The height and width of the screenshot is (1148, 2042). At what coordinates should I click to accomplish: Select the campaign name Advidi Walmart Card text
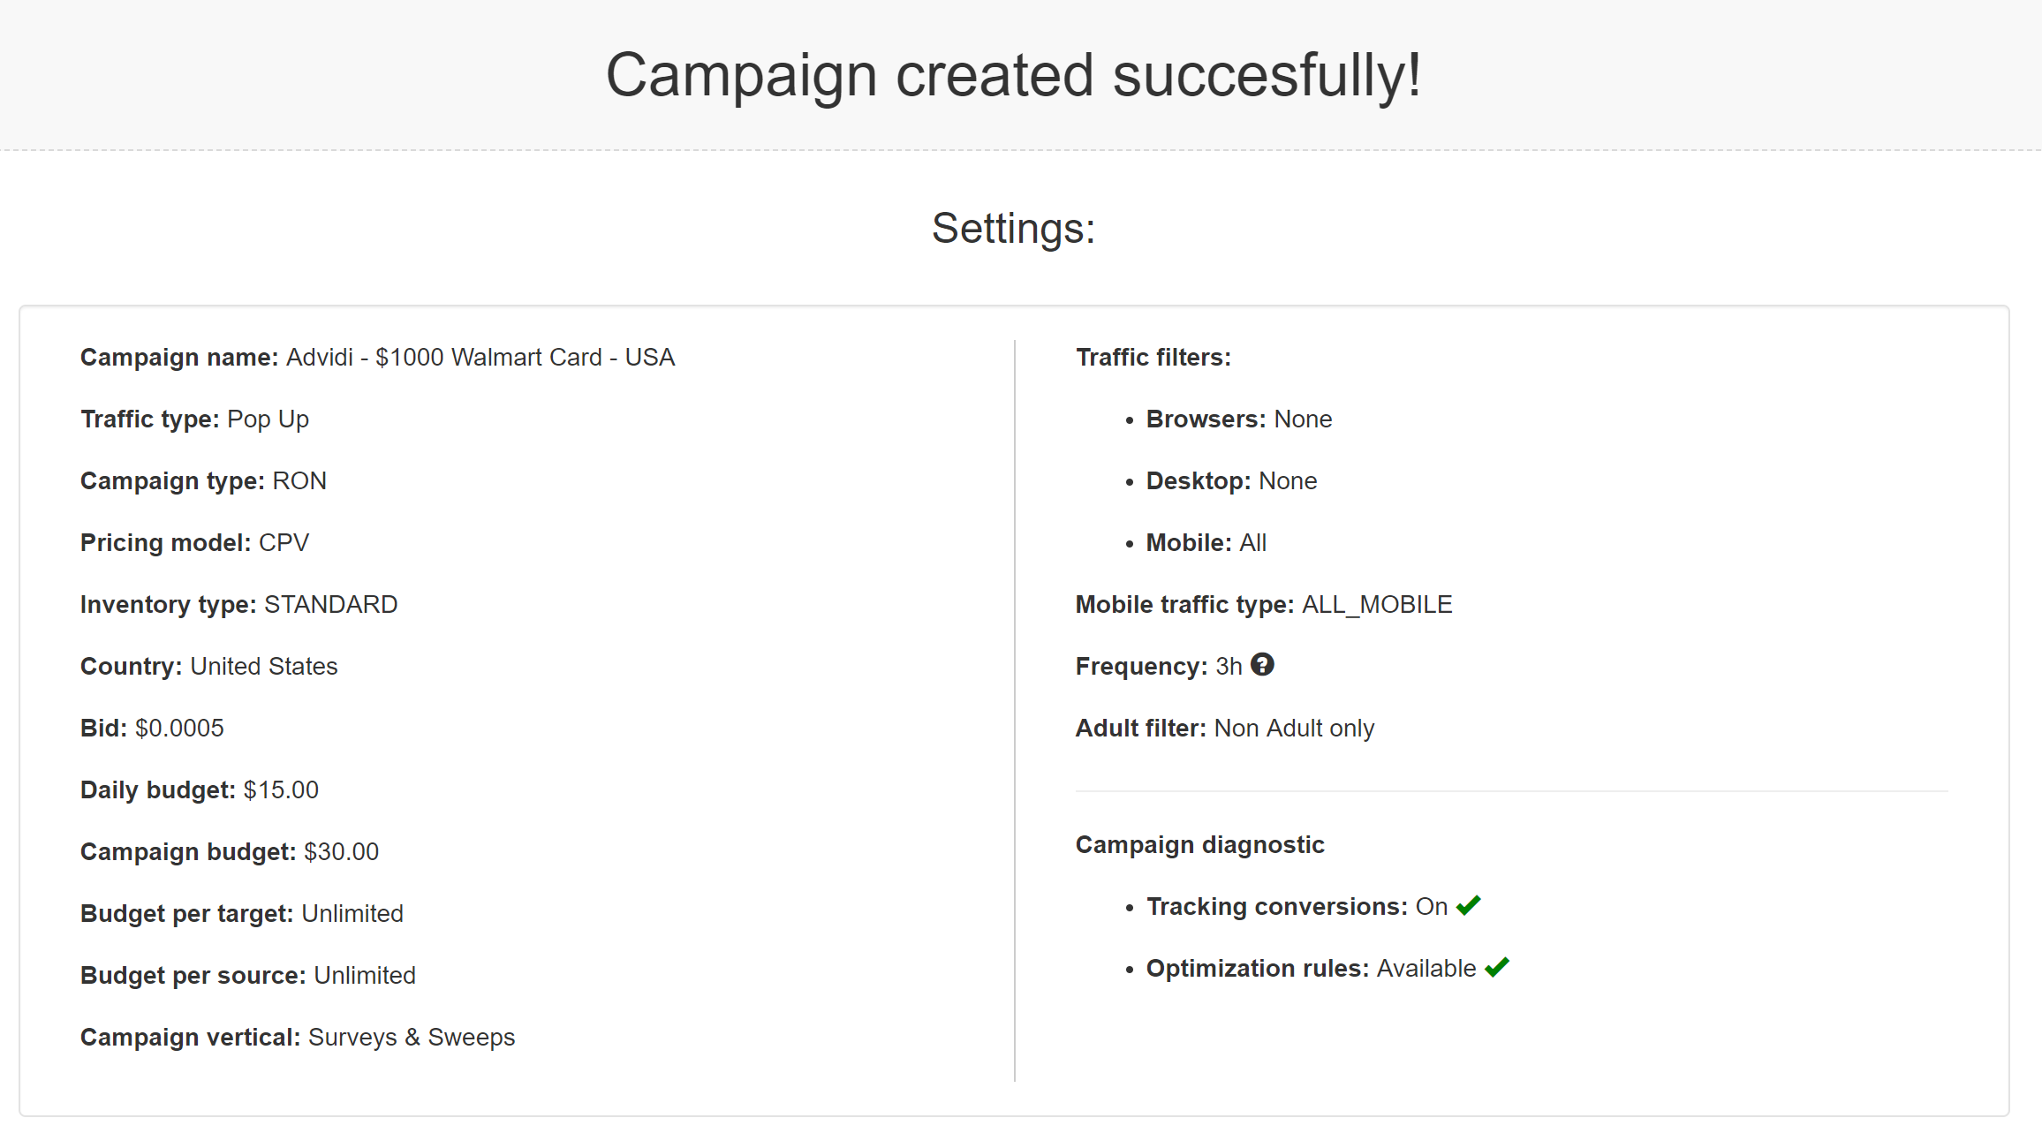(x=480, y=358)
